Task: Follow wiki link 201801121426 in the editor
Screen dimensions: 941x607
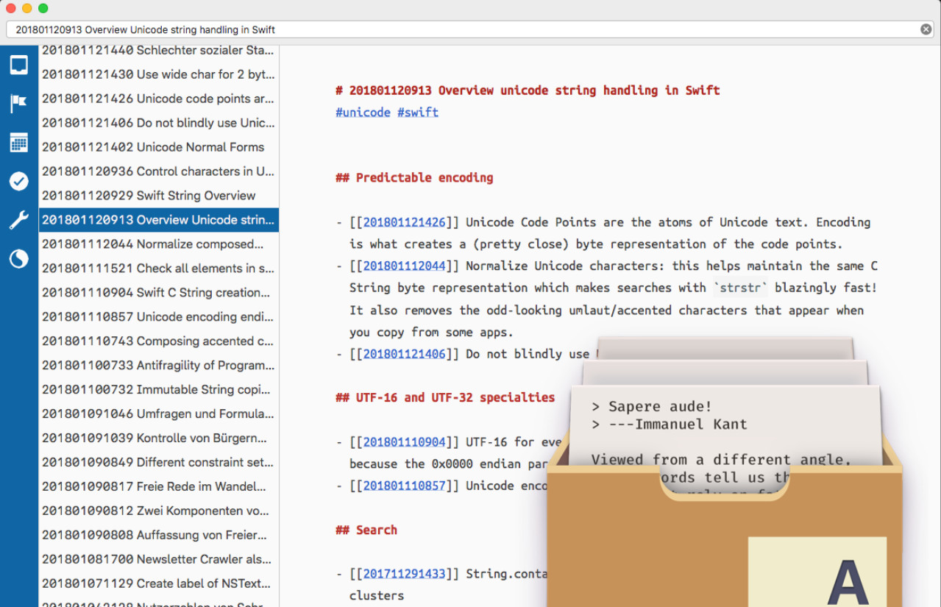Action: (404, 222)
